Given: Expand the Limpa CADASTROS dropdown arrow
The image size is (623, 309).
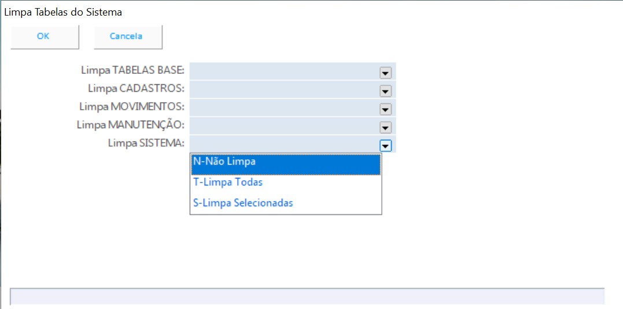Looking at the screenshot, I should (385, 91).
